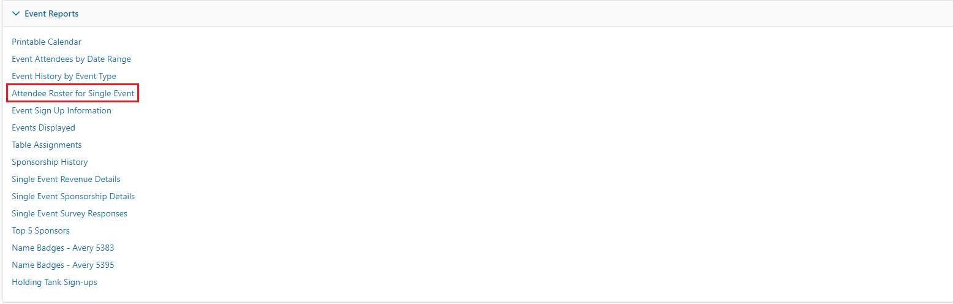
Task: Open the Printable Calendar report
Action: point(47,42)
